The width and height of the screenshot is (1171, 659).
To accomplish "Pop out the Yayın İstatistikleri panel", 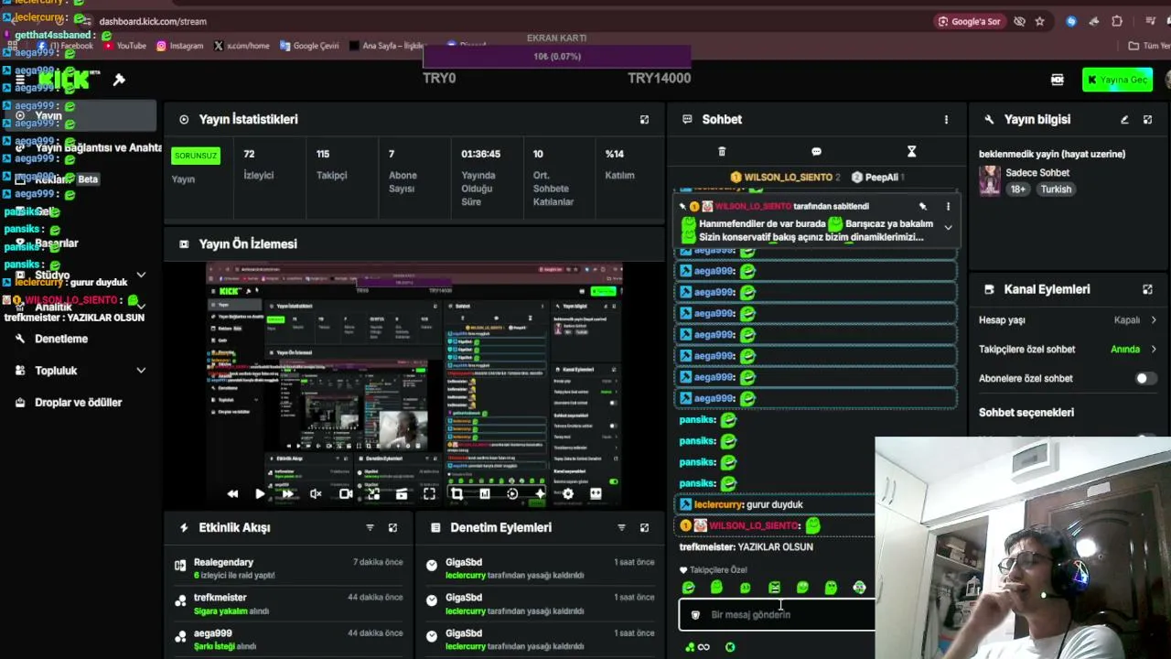I will coord(644,119).
